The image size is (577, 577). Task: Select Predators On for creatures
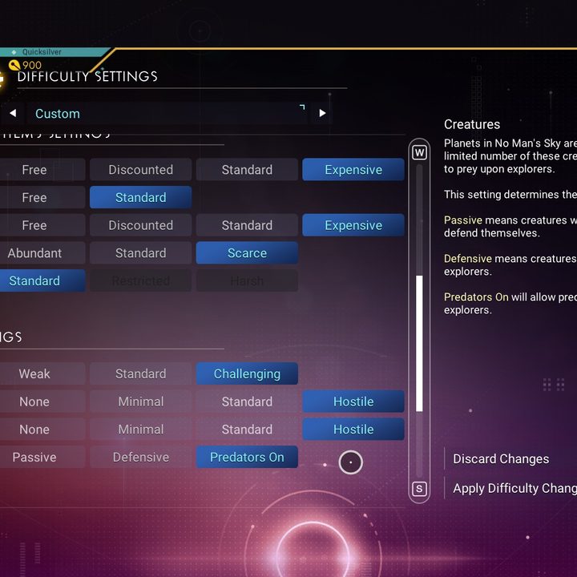coord(247,457)
